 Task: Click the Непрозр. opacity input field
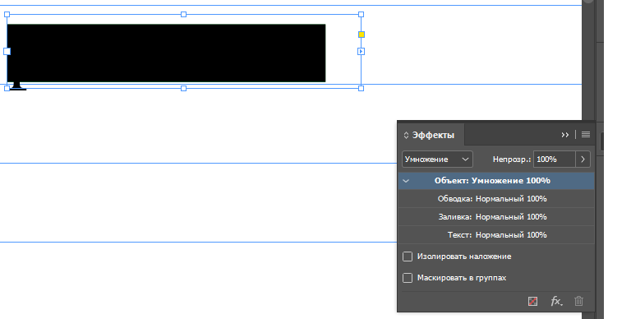click(554, 159)
